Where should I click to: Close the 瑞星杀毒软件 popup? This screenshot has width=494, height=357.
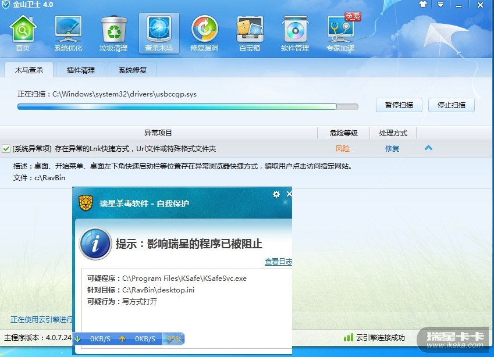coord(289,194)
